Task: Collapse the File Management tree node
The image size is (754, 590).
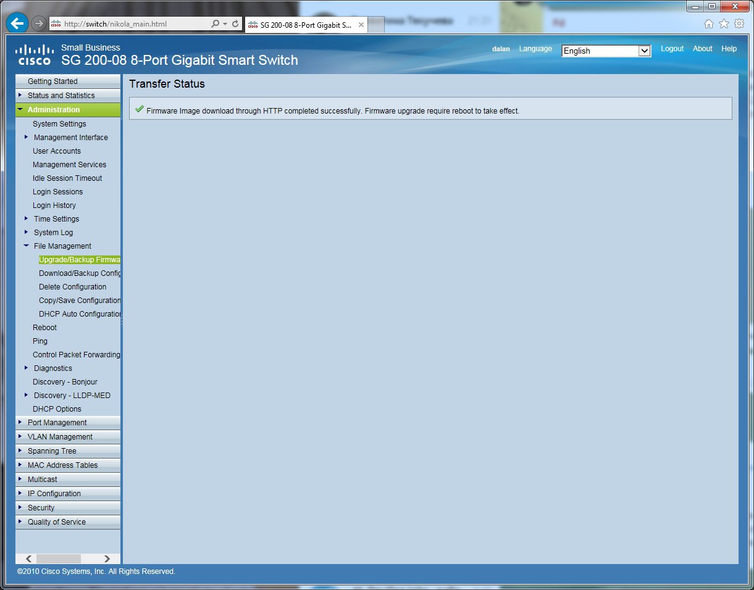Action: pos(26,246)
